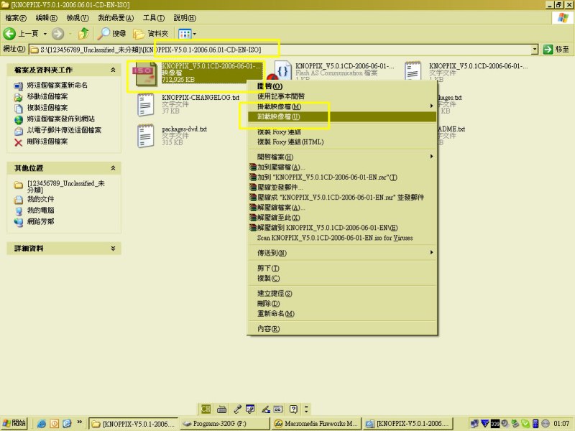
Task: Click the Views grid icon in toolbar
Action: pyautogui.click(x=185, y=34)
